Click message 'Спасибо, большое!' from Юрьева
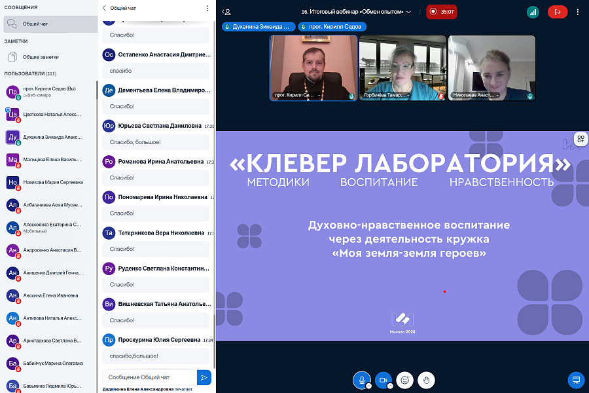The image size is (589, 393). click(x=156, y=142)
